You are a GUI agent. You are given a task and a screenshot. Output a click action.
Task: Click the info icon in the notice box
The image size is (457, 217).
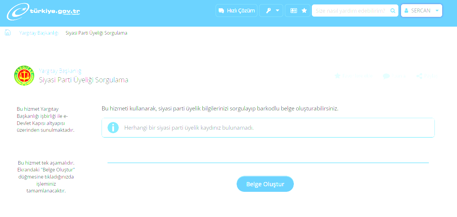tap(113, 128)
